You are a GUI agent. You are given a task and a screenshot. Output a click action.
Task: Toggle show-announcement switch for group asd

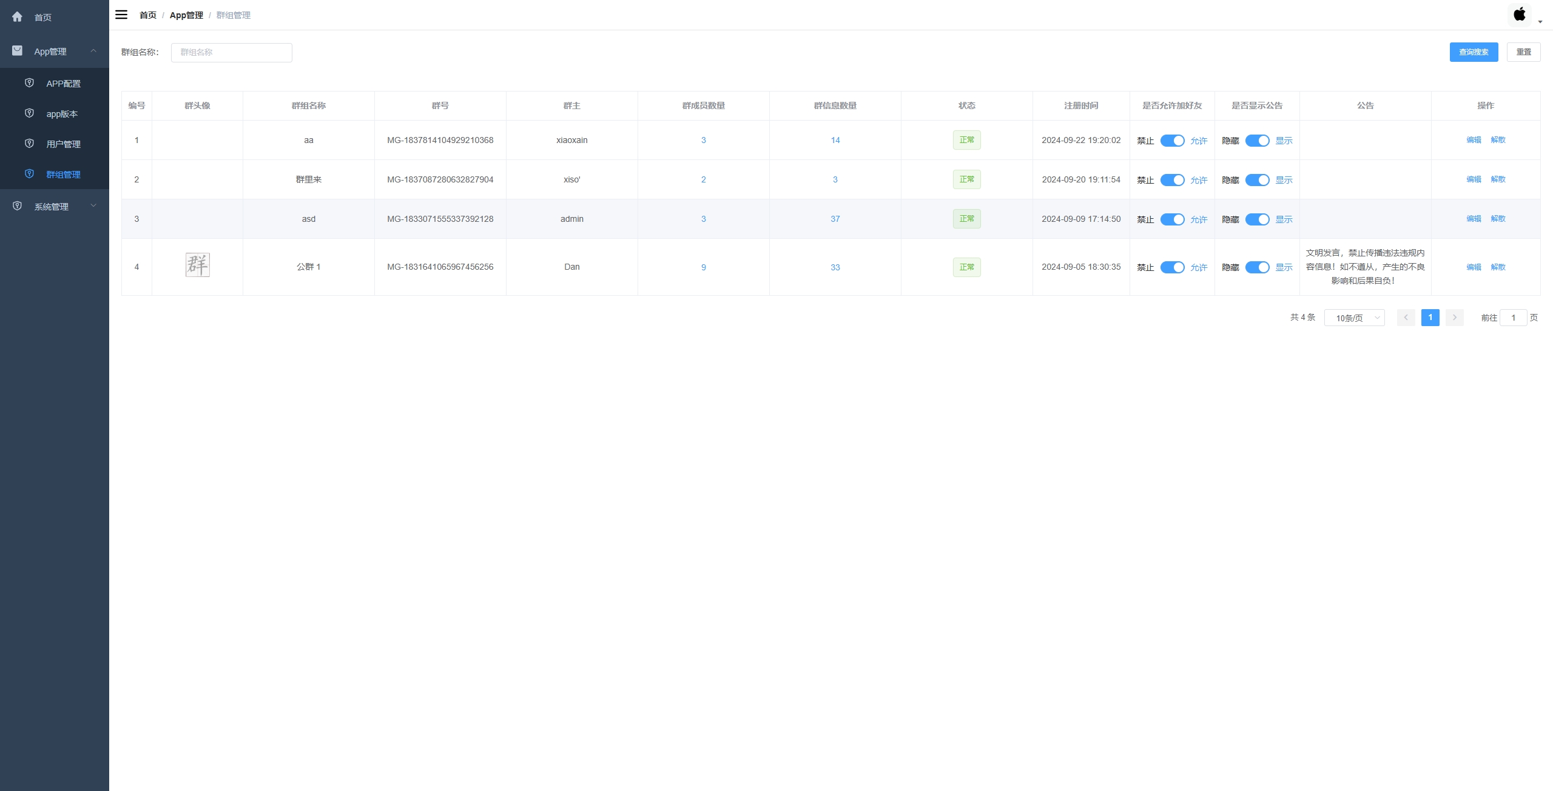point(1257,219)
